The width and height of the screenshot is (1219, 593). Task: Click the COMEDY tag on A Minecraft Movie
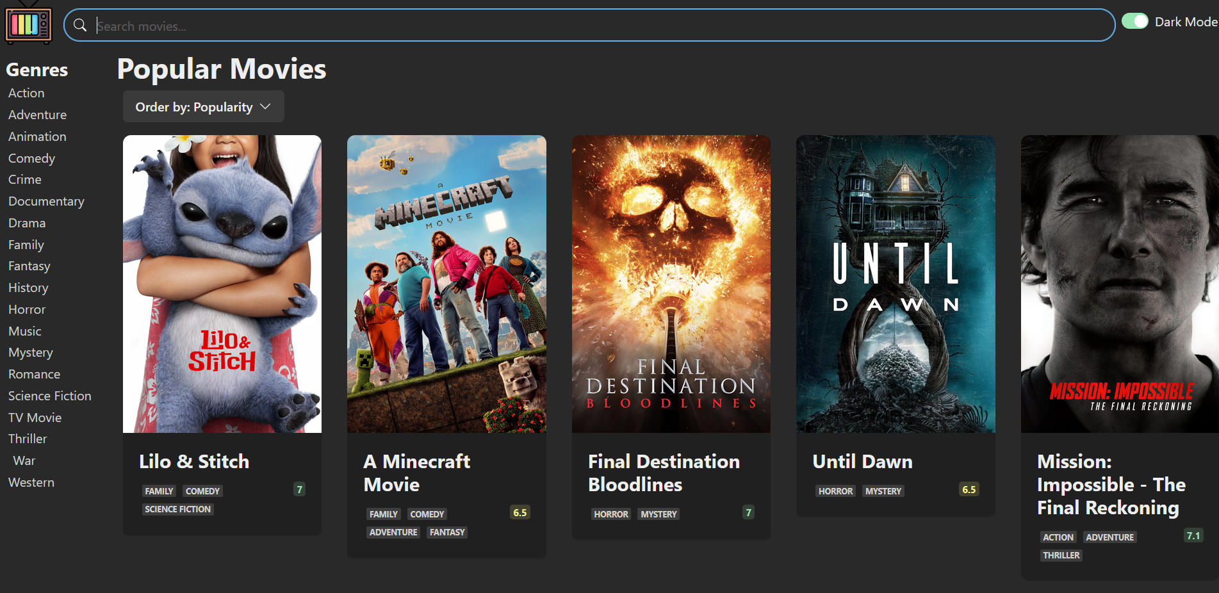427,514
